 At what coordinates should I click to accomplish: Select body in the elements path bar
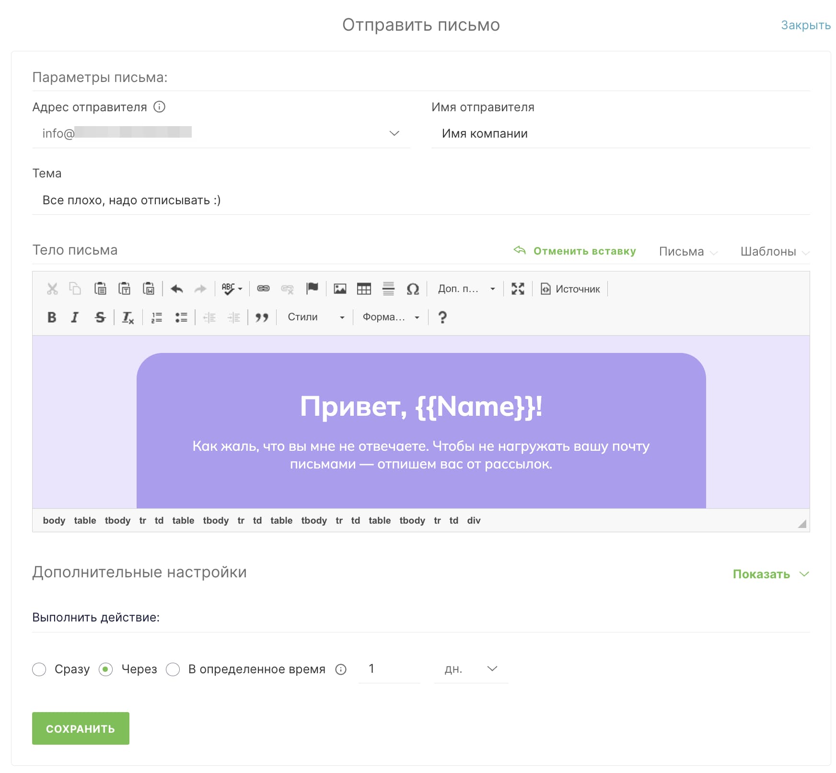pyautogui.click(x=54, y=520)
